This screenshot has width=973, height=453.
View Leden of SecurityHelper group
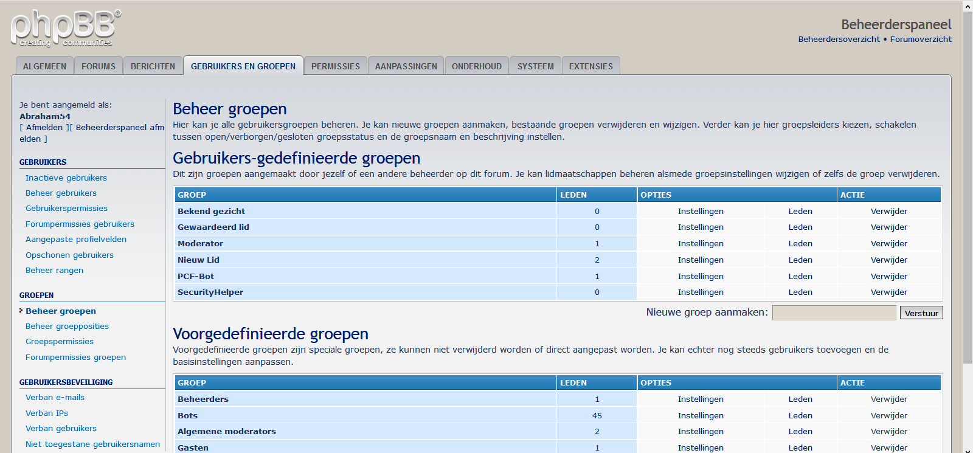[x=800, y=292]
